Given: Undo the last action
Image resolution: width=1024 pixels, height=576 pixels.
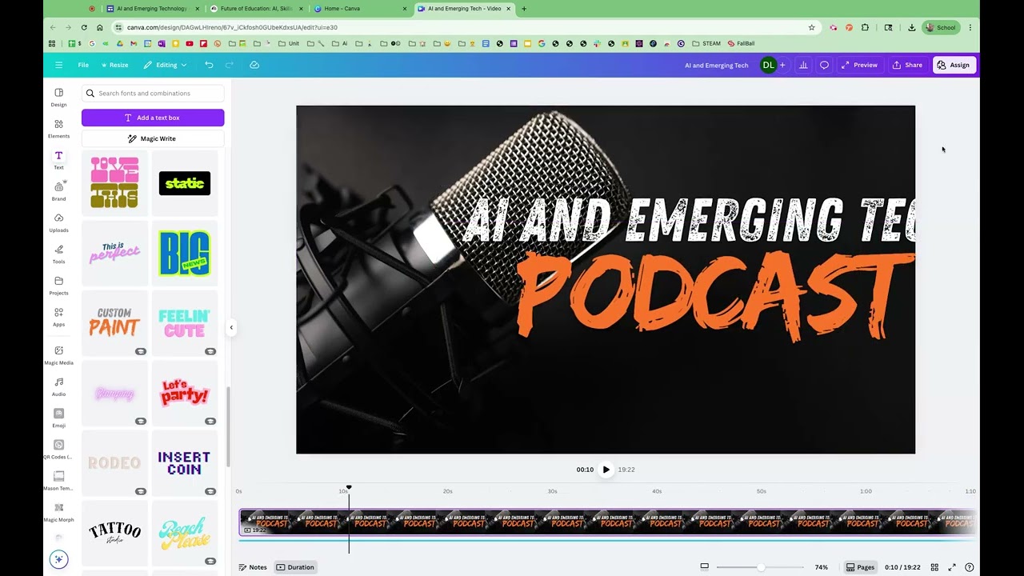Looking at the screenshot, I should click(x=209, y=65).
